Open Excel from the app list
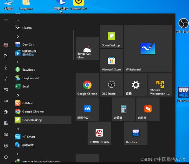The height and width of the screenshot is (164, 189). (43, 86)
